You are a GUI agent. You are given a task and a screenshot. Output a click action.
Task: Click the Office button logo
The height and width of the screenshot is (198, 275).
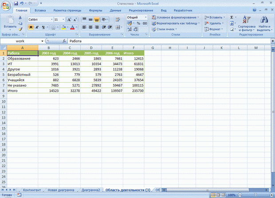coord(6,5)
